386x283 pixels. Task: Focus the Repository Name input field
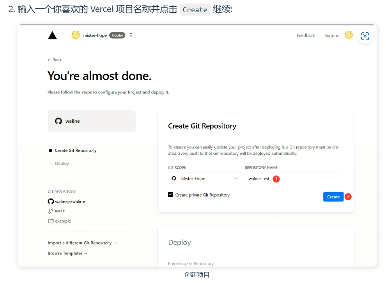(x=294, y=179)
